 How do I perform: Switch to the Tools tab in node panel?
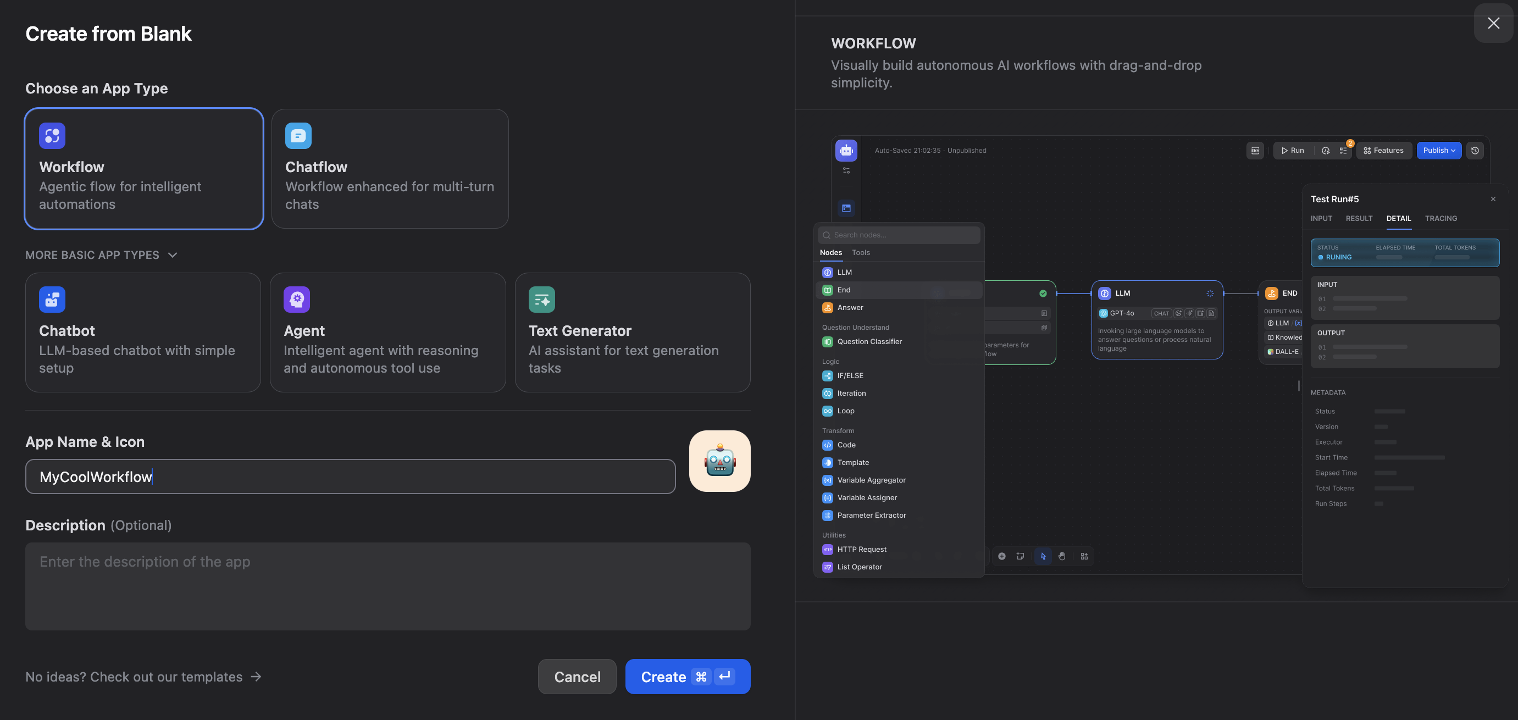(x=860, y=253)
